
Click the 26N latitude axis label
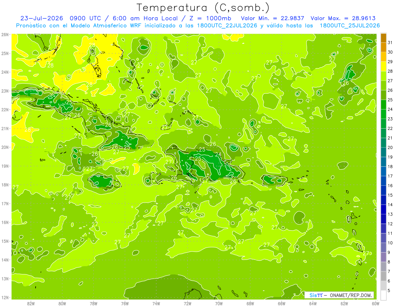[x=5, y=35]
